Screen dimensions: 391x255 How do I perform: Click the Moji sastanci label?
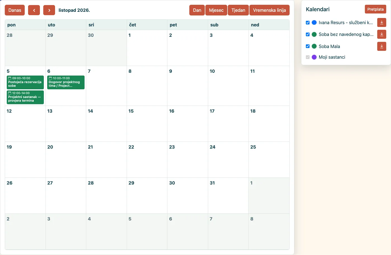point(332,57)
